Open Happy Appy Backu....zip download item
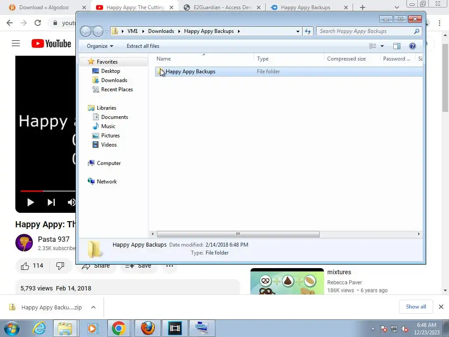Viewport: 449px width, 337px height. 46,307
